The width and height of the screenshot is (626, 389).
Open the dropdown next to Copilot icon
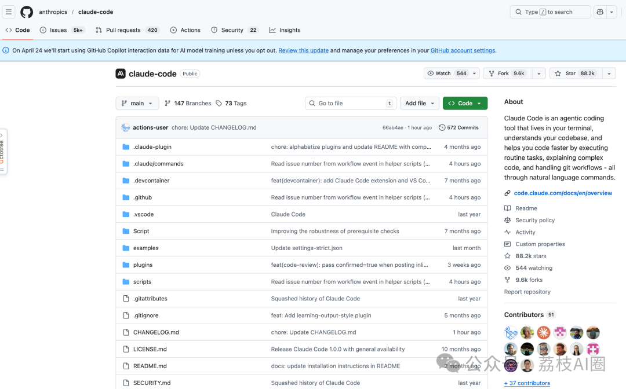[x=612, y=12]
